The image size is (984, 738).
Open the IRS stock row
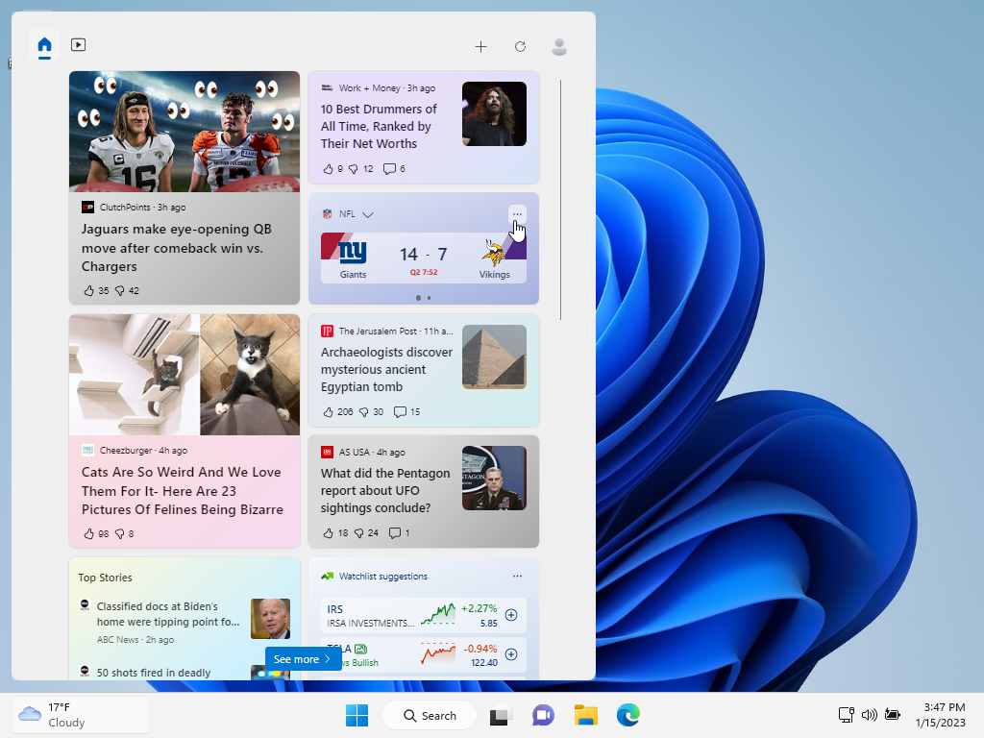pyautogui.click(x=424, y=615)
